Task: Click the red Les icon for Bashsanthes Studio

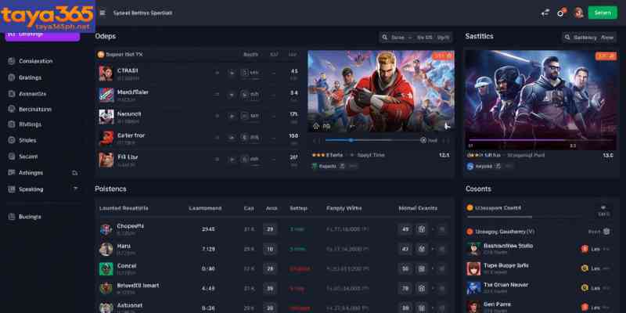Action: (x=585, y=249)
